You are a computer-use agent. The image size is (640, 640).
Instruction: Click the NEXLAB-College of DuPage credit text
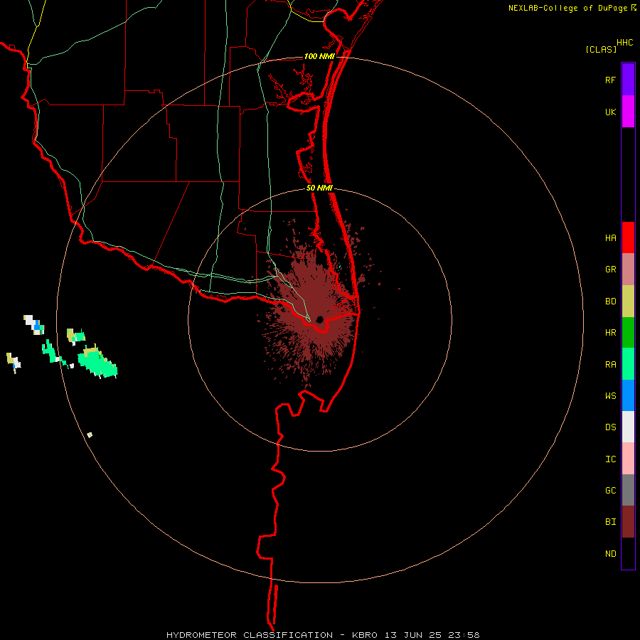[x=567, y=8]
